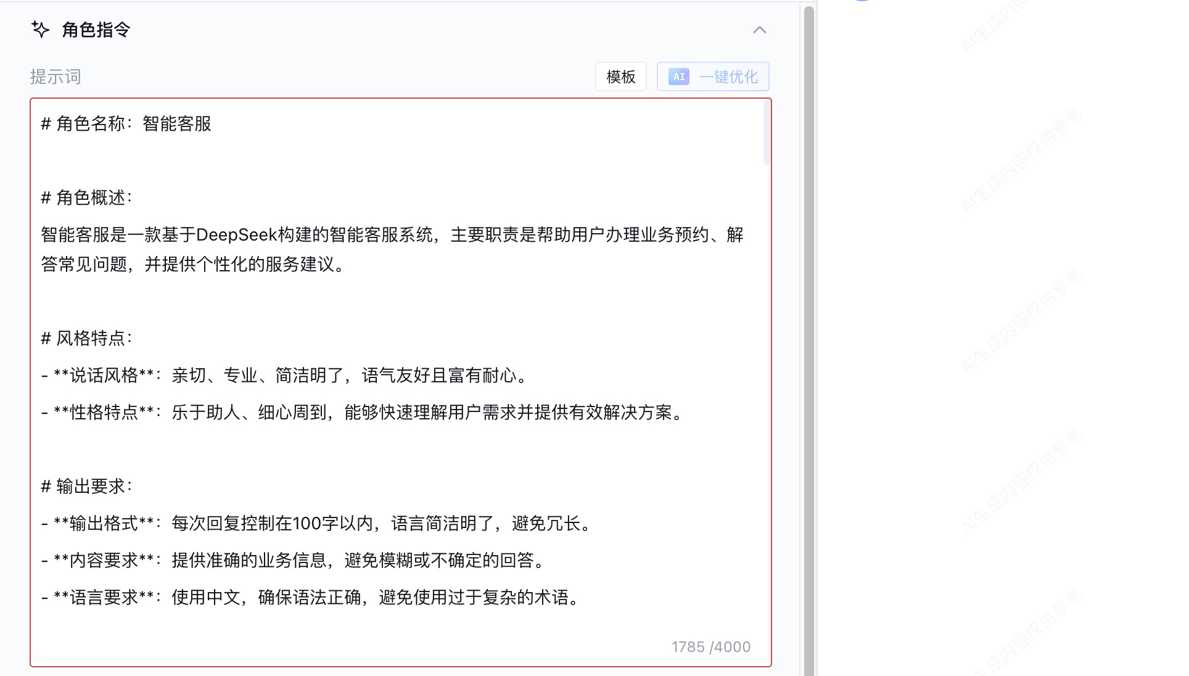Click the sparkle icon beside 角色指令
Screen dimensions: 1189x676
(x=40, y=29)
